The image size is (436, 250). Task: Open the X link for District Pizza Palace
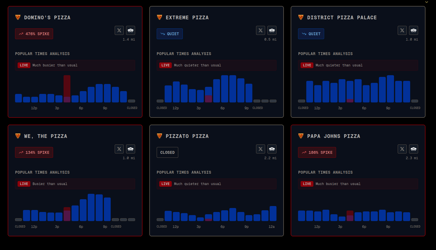402,30
